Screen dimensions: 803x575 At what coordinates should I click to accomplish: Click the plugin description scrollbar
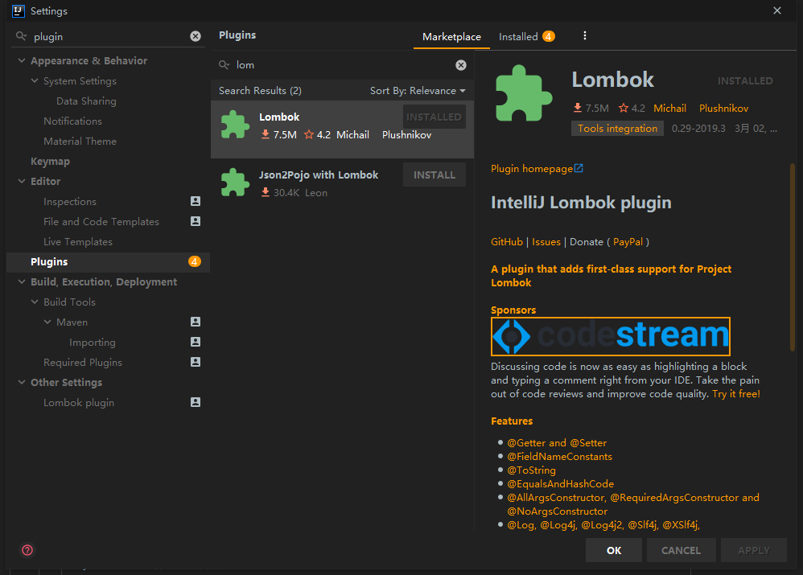[793, 257]
